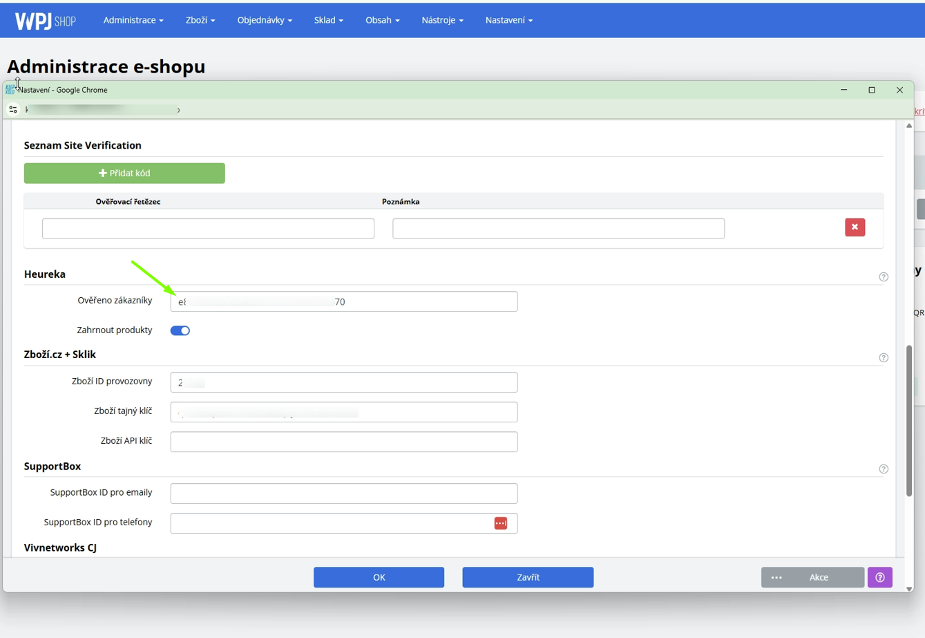
Task: Click the Zboží ID provozovny field
Action: 344,382
